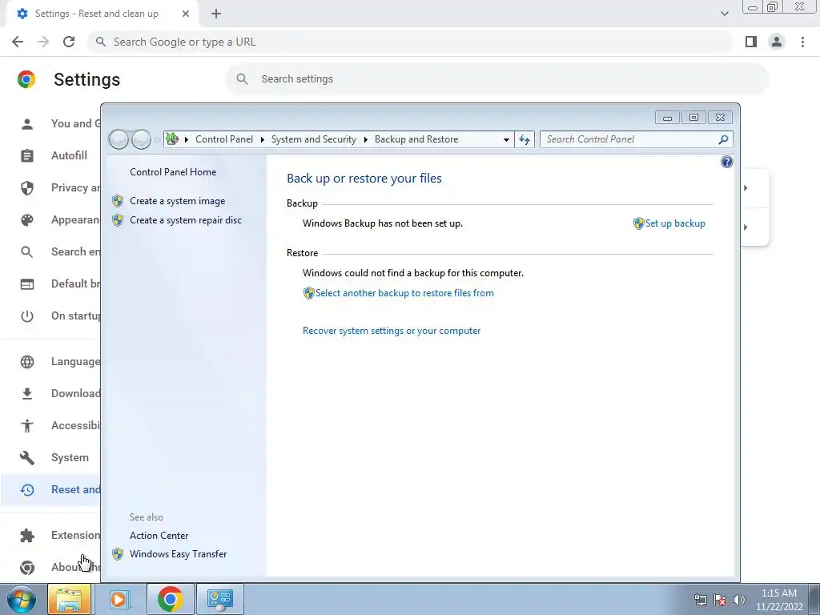Click the Control Panel taskbar button
The image size is (820, 615).
[x=220, y=599]
